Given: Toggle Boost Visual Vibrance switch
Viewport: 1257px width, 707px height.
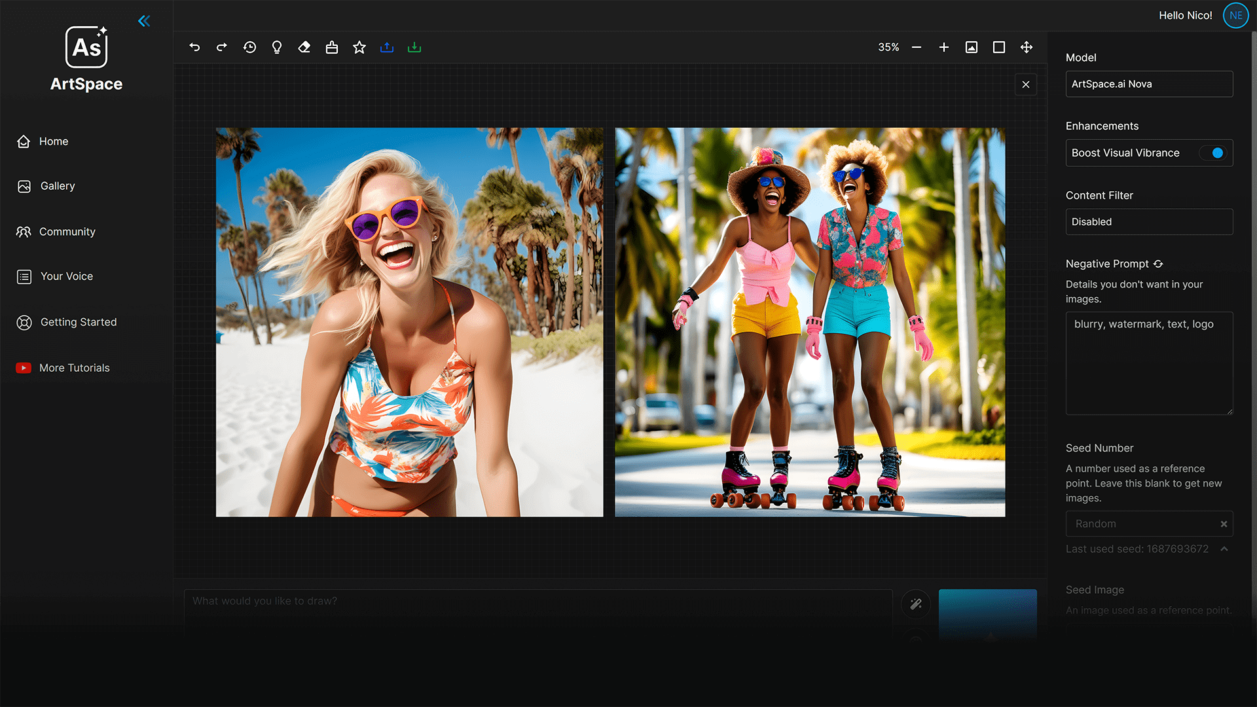Looking at the screenshot, I should (x=1212, y=153).
